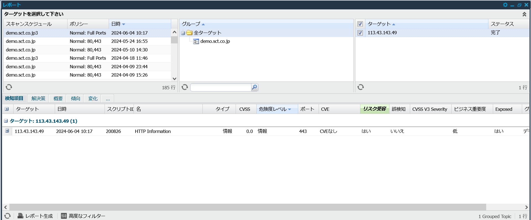Screen dimensions: 531x220
Task: Click the schedule list scroll down arrow
Action: [174, 78]
